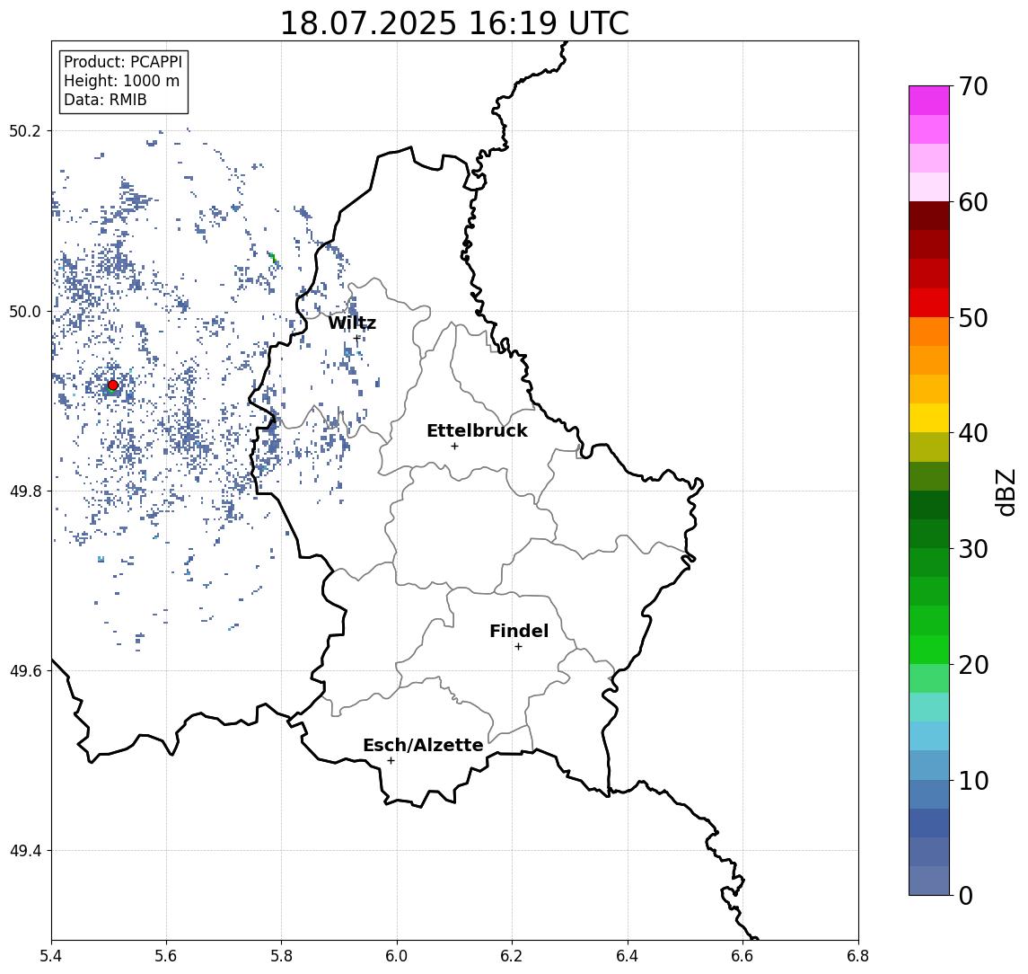
Task: Click the longitude label 5.6
Action: click(x=166, y=956)
